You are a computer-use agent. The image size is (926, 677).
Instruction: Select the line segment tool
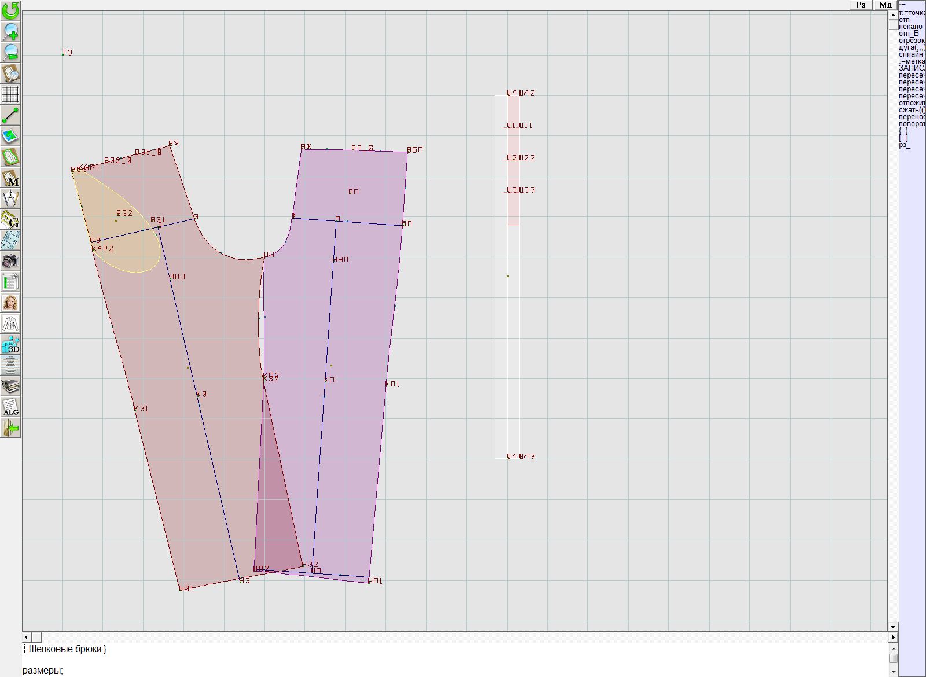tap(10, 115)
